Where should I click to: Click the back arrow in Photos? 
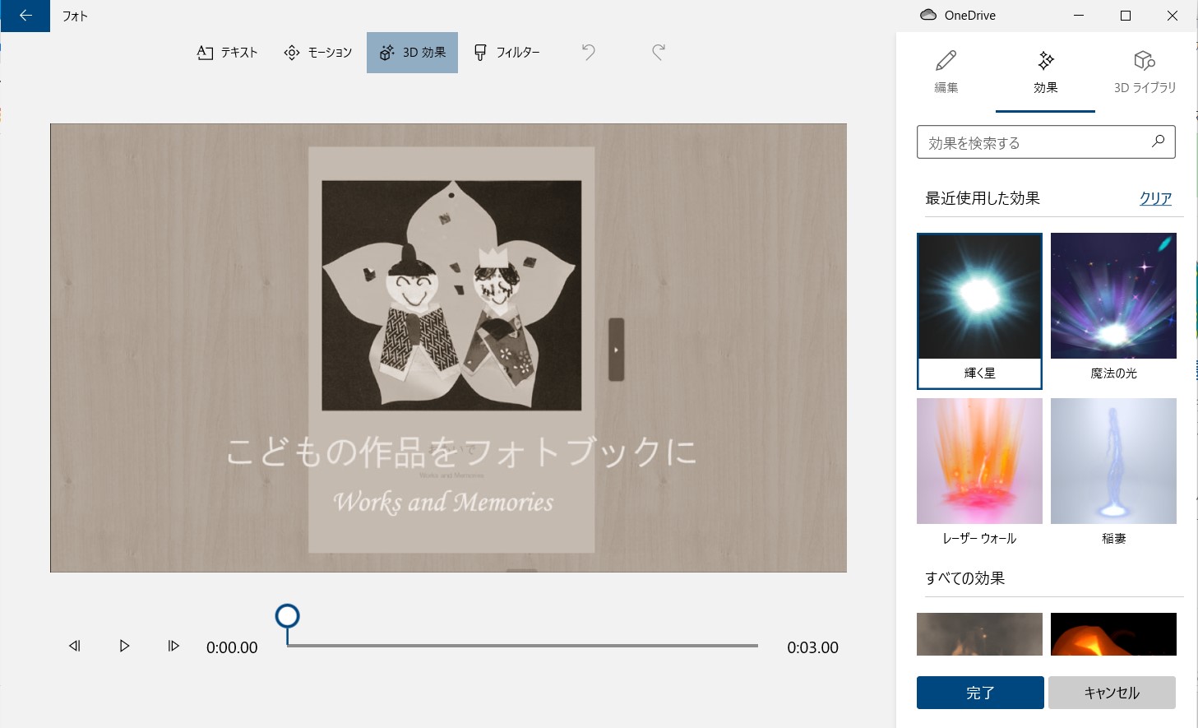[x=25, y=16]
